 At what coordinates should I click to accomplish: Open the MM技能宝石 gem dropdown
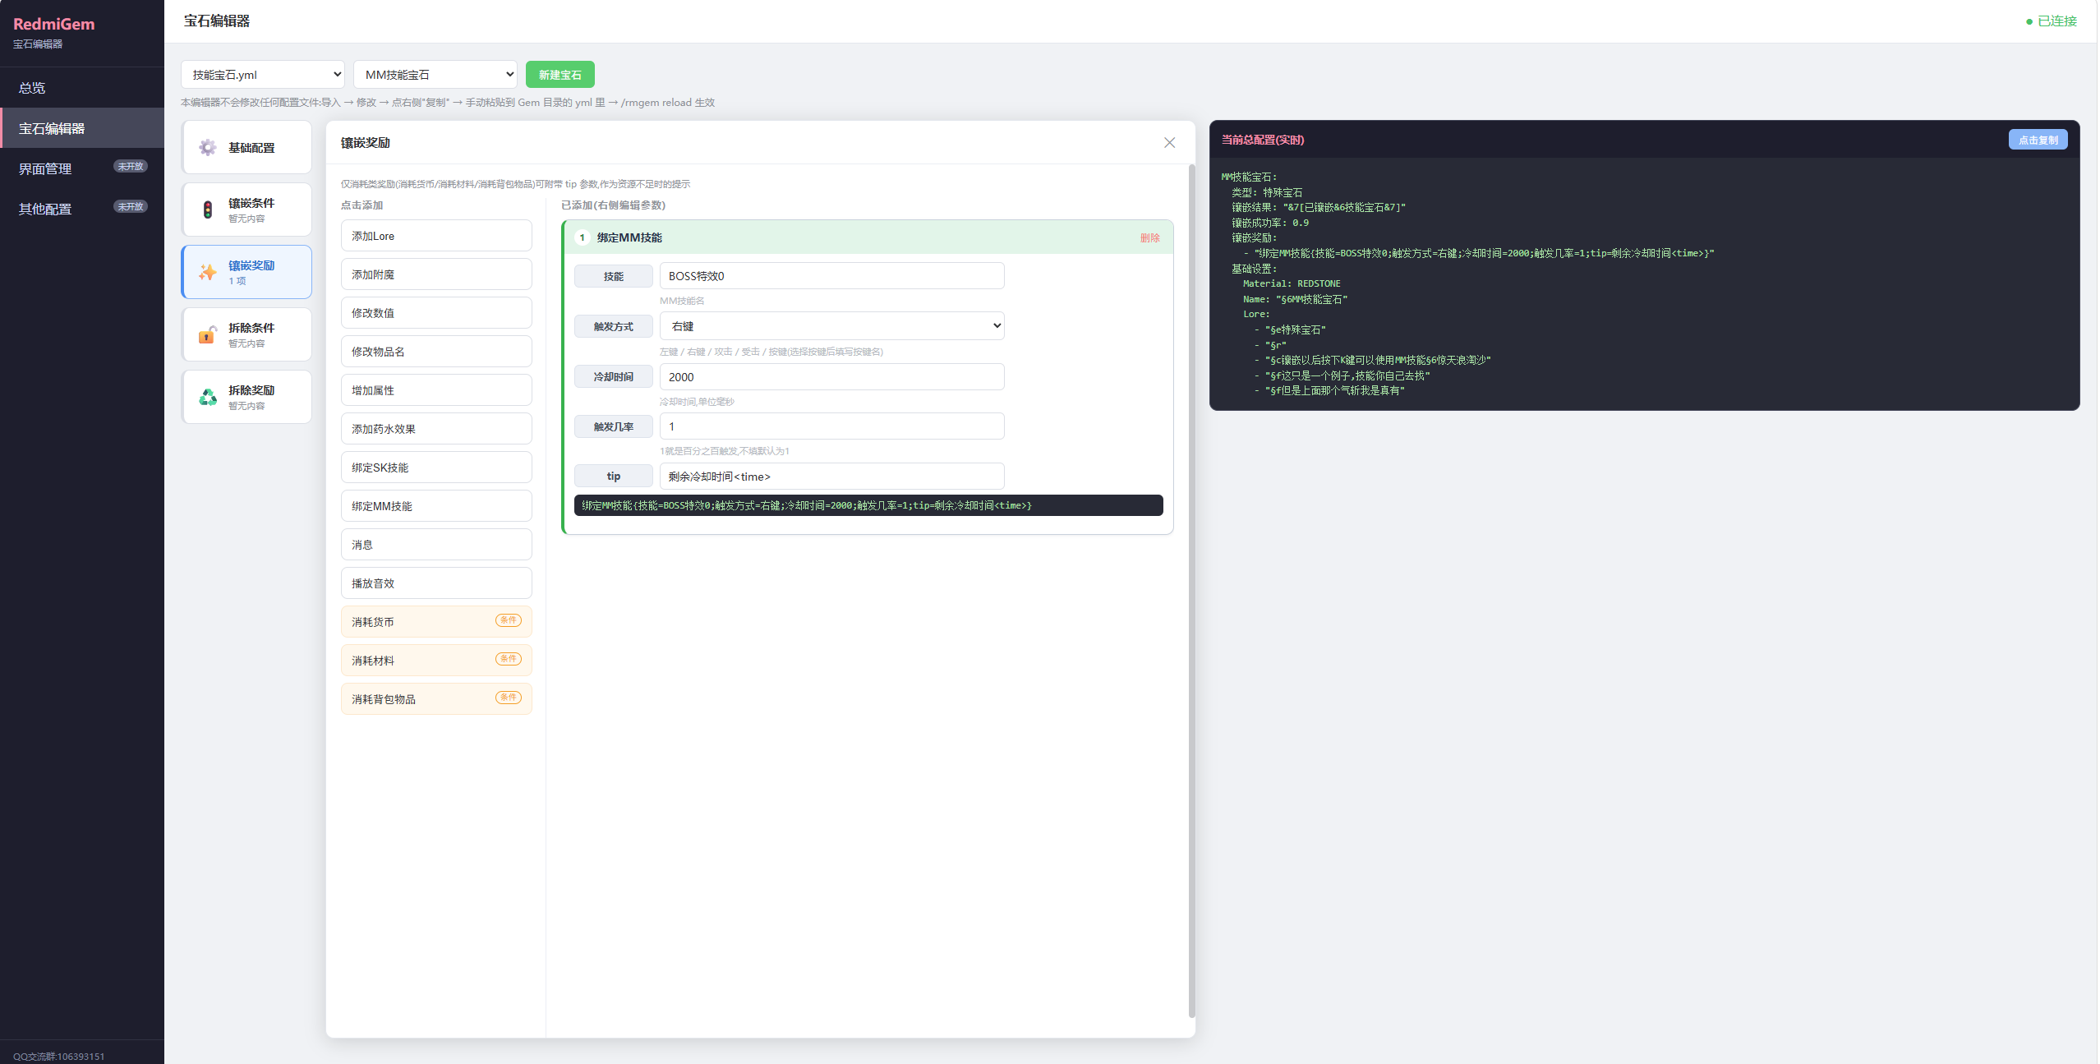435,75
